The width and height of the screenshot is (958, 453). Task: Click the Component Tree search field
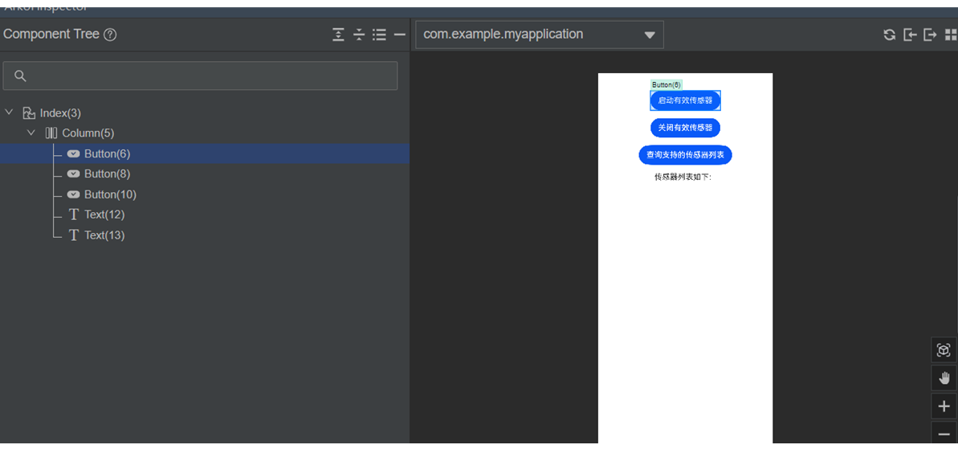point(201,75)
